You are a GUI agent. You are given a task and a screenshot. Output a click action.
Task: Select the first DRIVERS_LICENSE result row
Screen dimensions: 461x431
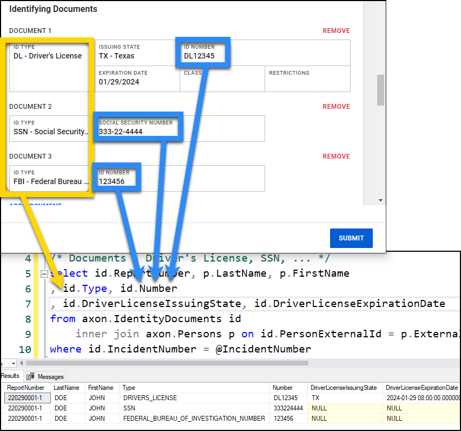click(x=135, y=398)
